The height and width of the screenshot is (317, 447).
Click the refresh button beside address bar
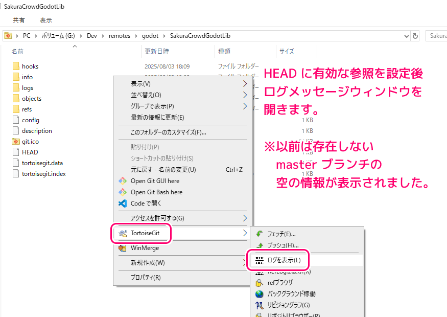pos(416,36)
